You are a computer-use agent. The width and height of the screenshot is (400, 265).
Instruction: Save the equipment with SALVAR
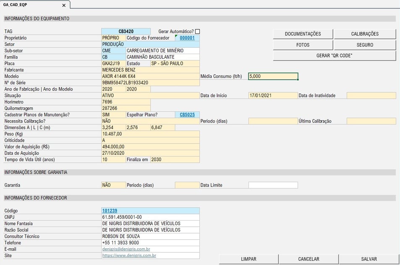point(369,259)
